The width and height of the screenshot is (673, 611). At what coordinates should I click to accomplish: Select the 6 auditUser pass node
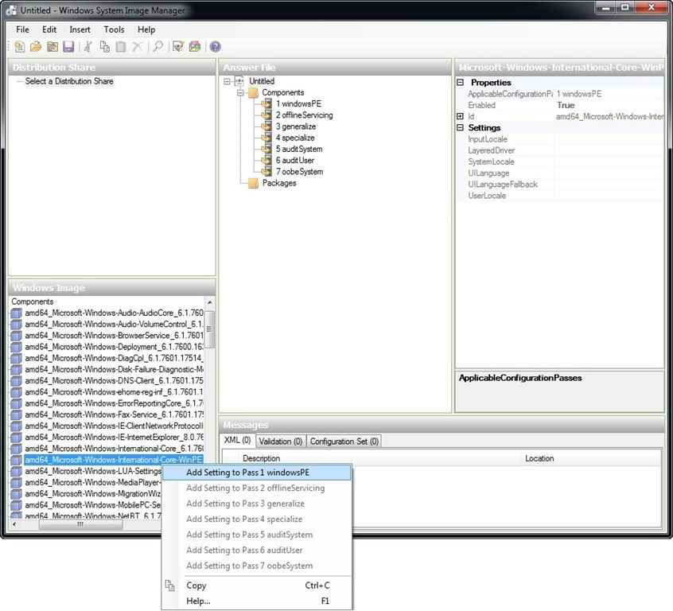click(x=295, y=160)
